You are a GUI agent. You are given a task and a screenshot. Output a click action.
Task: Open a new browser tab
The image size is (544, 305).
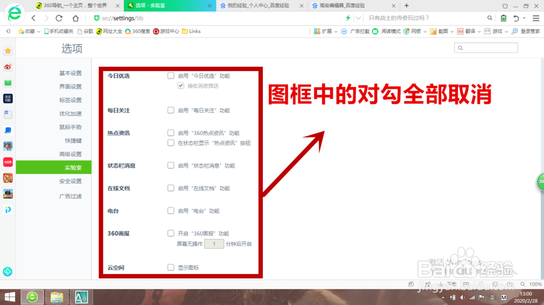pos(406,5)
